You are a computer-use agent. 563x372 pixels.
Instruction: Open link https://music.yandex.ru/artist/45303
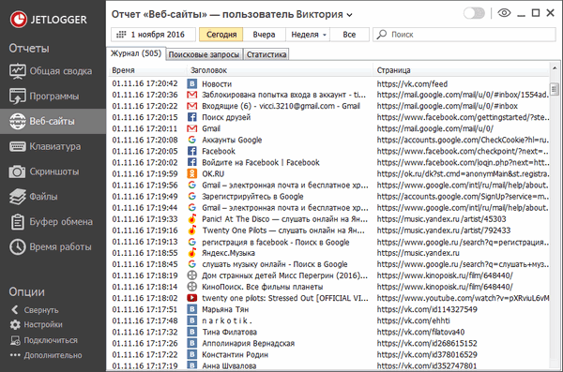point(441,219)
